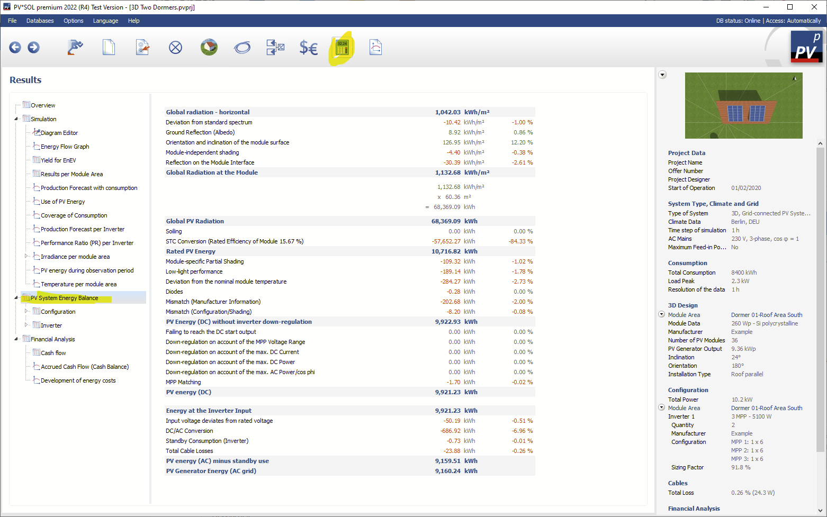Collapse the Simulation tree branch

[x=16, y=119]
